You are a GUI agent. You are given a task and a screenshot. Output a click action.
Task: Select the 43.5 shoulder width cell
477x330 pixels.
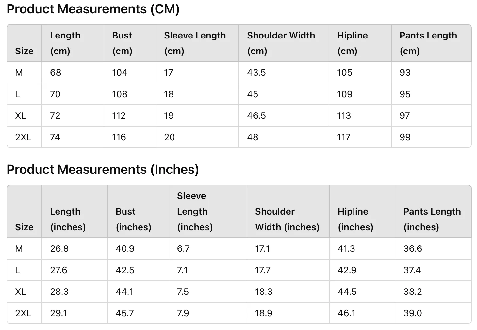pos(284,72)
